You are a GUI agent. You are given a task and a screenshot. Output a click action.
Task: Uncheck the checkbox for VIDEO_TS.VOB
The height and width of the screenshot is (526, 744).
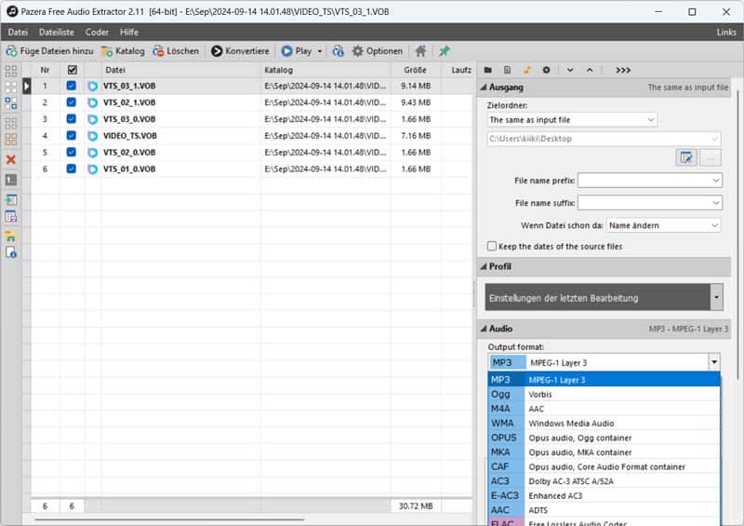pos(72,135)
